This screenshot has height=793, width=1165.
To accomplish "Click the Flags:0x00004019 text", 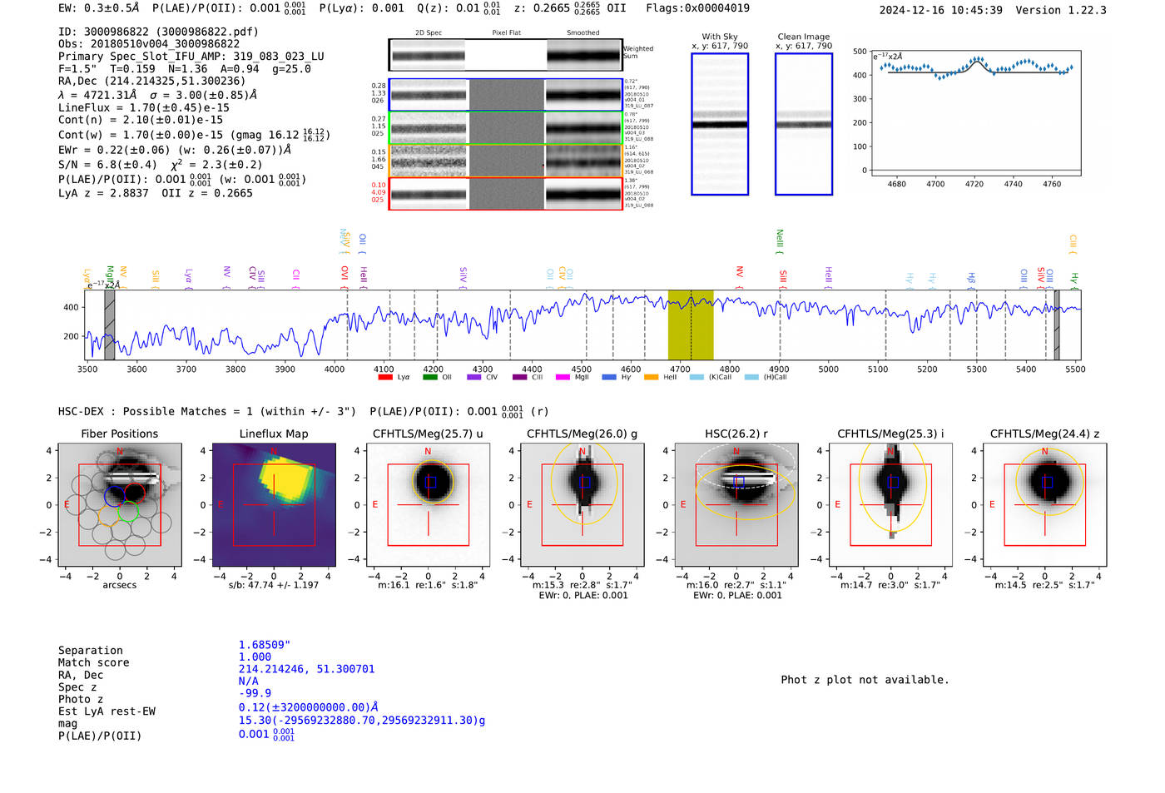I will (x=697, y=8).
